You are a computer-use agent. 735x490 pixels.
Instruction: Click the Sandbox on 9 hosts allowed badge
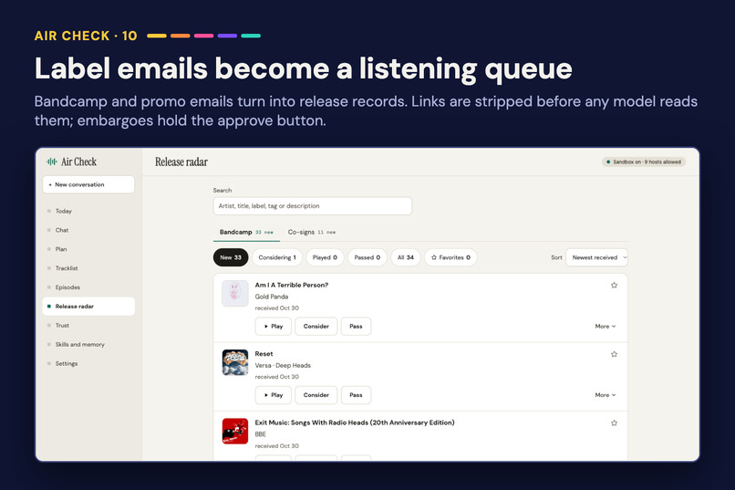coord(644,162)
